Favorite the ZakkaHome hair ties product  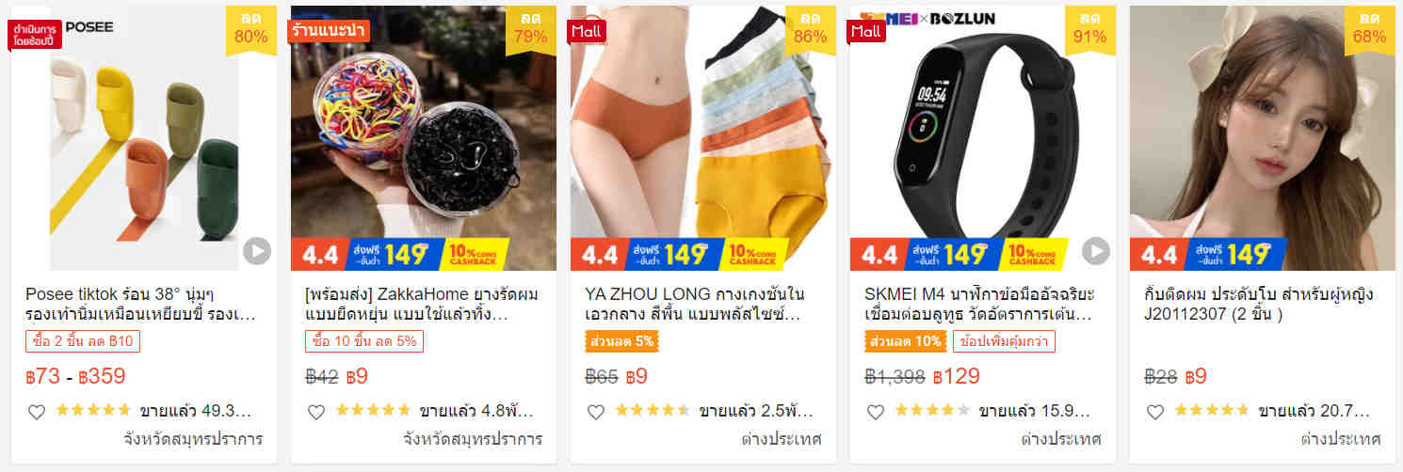316,411
